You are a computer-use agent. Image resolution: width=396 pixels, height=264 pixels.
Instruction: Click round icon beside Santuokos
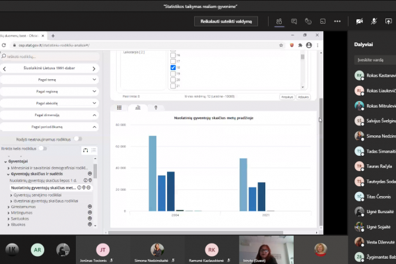[90, 218]
